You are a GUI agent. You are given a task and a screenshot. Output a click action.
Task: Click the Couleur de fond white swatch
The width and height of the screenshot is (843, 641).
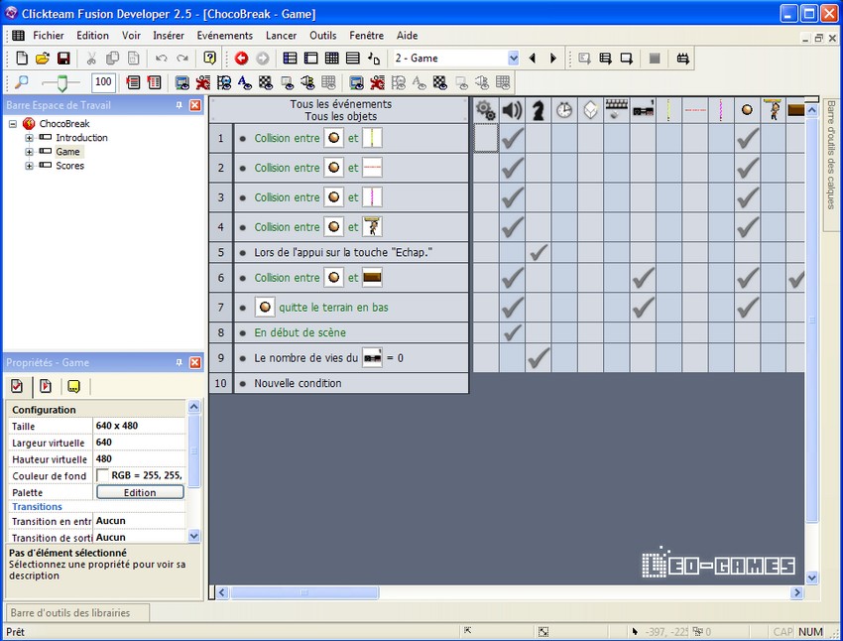tap(102, 476)
